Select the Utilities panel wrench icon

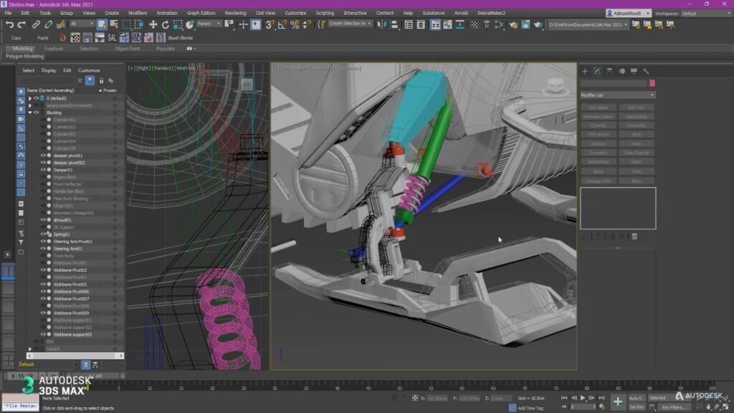645,71
